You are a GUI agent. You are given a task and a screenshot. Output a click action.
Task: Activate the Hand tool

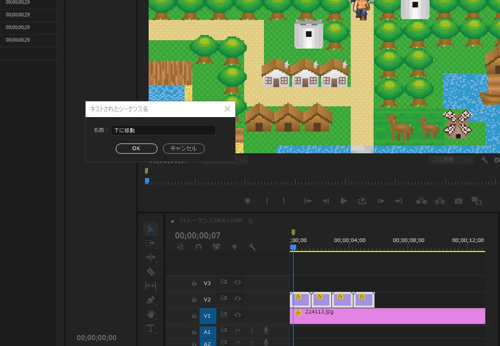pos(151,314)
